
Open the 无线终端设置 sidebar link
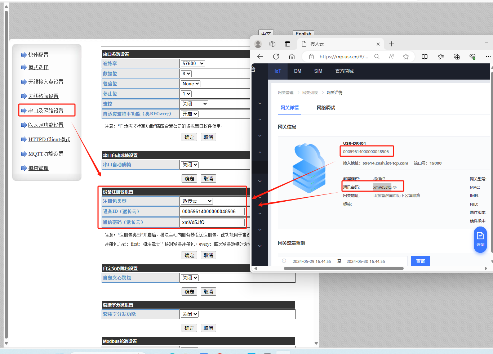click(x=43, y=96)
